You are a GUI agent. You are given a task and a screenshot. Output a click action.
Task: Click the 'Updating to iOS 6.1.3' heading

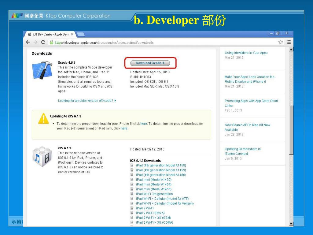click(66, 116)
